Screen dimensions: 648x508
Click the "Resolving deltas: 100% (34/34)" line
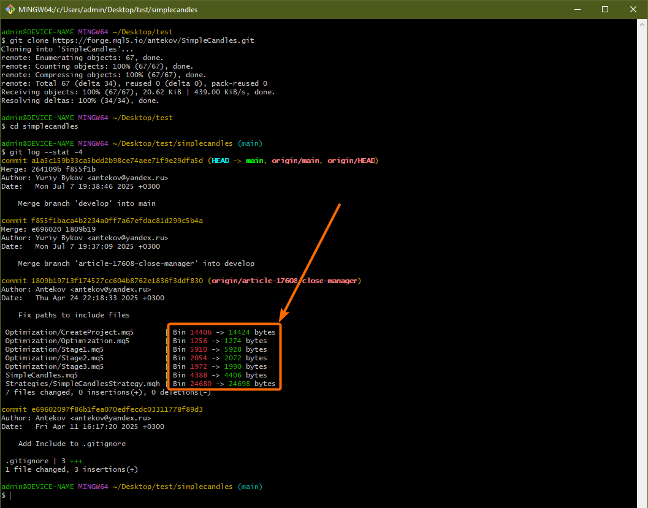pyautogui.click(x=80, y=100)
